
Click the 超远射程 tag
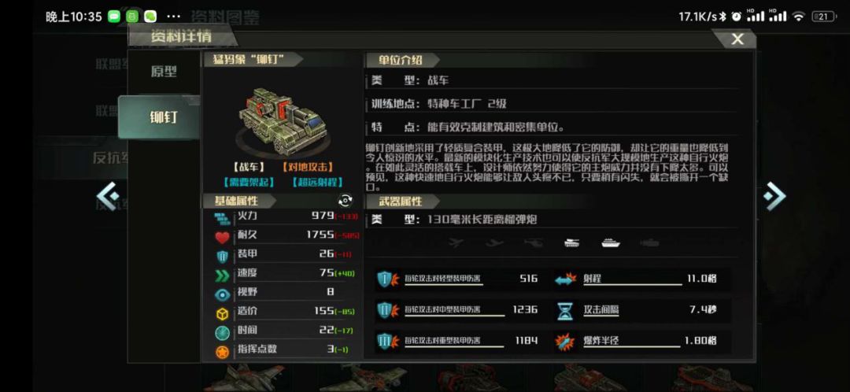pos(317,183)
